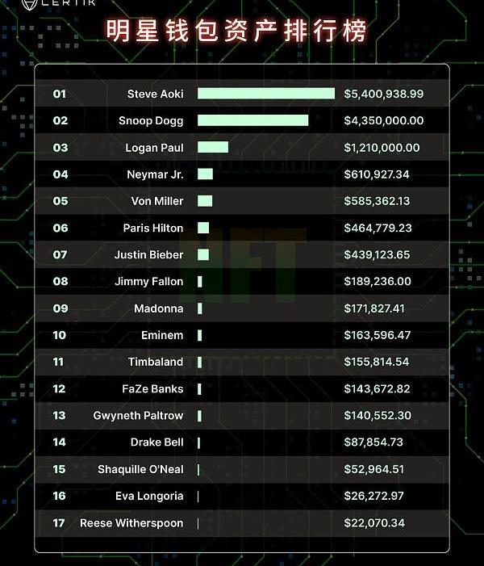The image size is (484, 566).
Task: Click rank number 05
Action: 60,201
